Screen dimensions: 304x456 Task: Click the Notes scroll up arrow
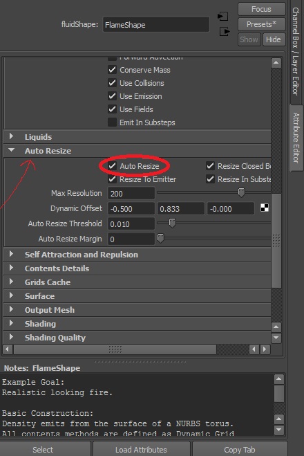(278, 379)
